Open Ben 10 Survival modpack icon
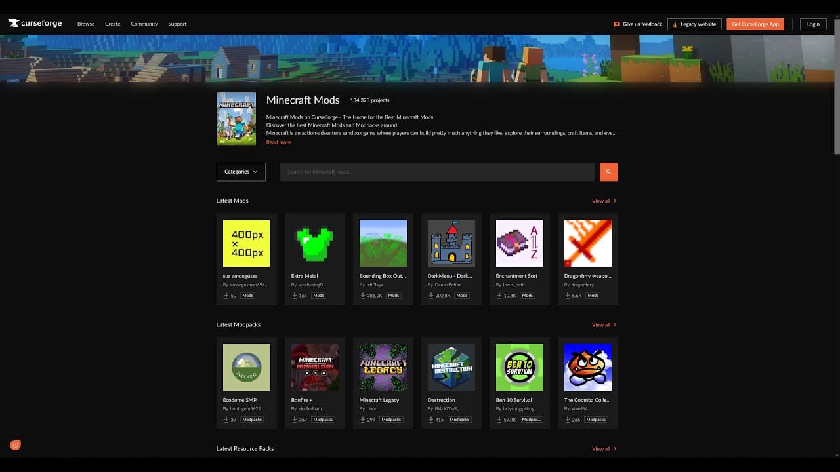840x472 pixels. pyautogui.click(x=520, y=367)
